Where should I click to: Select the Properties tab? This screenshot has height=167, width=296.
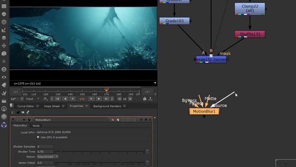tap(76, 106)
